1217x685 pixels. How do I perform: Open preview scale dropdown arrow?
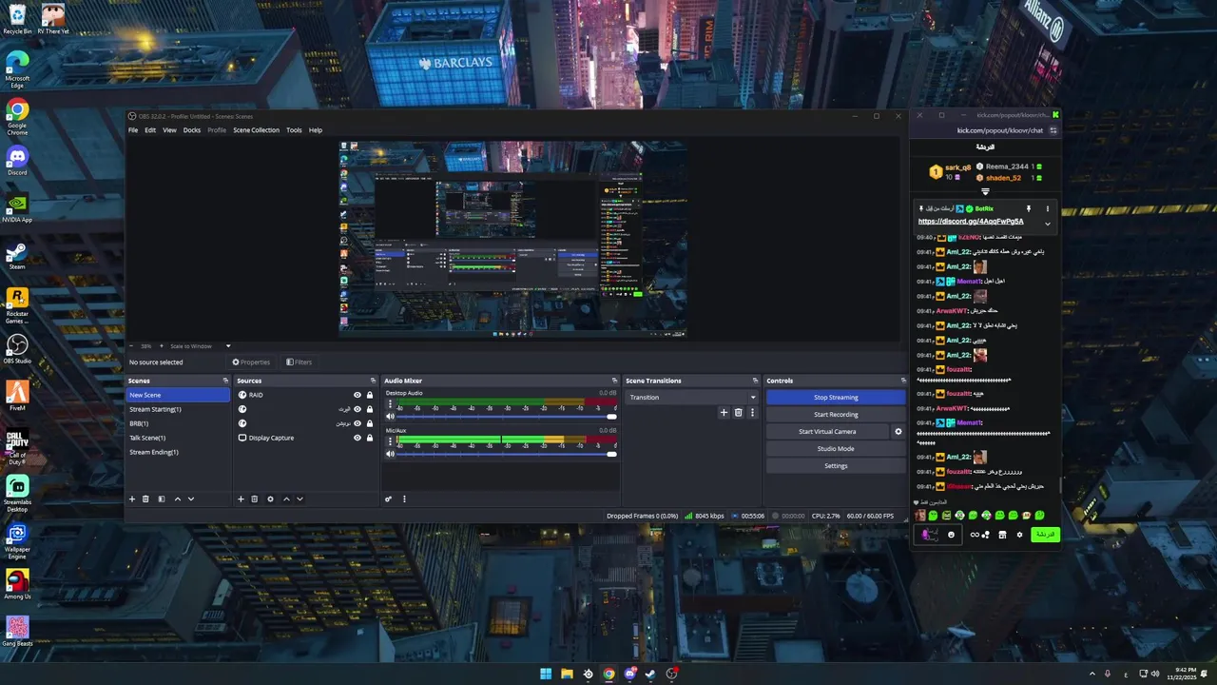tap(228, 346)
